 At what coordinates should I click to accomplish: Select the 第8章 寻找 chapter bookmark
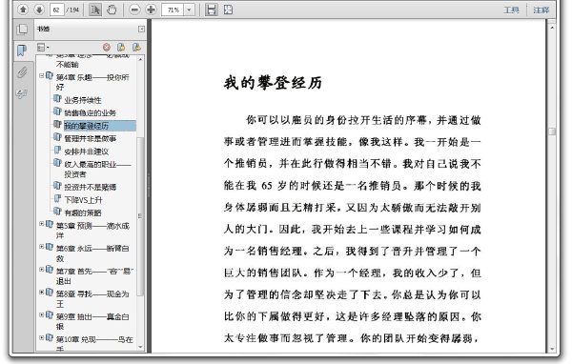(x=92, y=298)
